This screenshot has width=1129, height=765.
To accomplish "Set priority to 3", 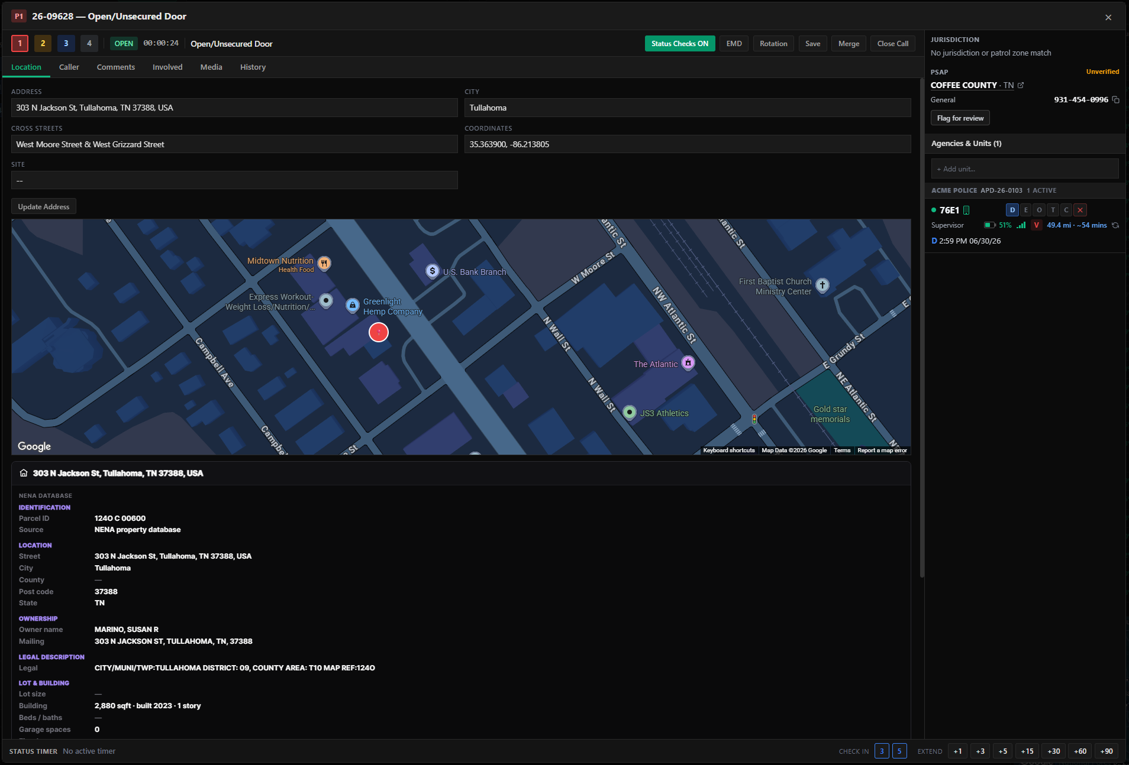I will (x=66, y=43).
